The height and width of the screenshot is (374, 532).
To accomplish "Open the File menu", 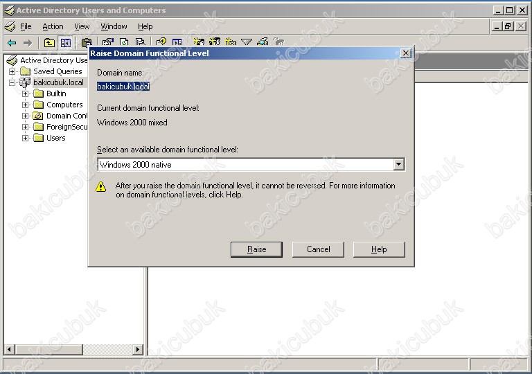I will [26, 26].
